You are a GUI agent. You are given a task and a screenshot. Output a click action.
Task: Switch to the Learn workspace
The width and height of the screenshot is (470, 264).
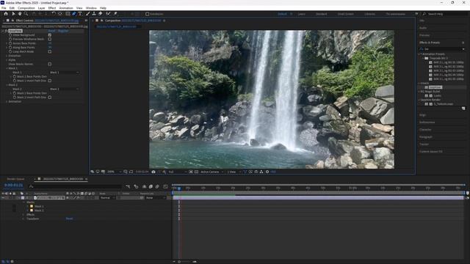pyautogui.click(x=302, y=14)
